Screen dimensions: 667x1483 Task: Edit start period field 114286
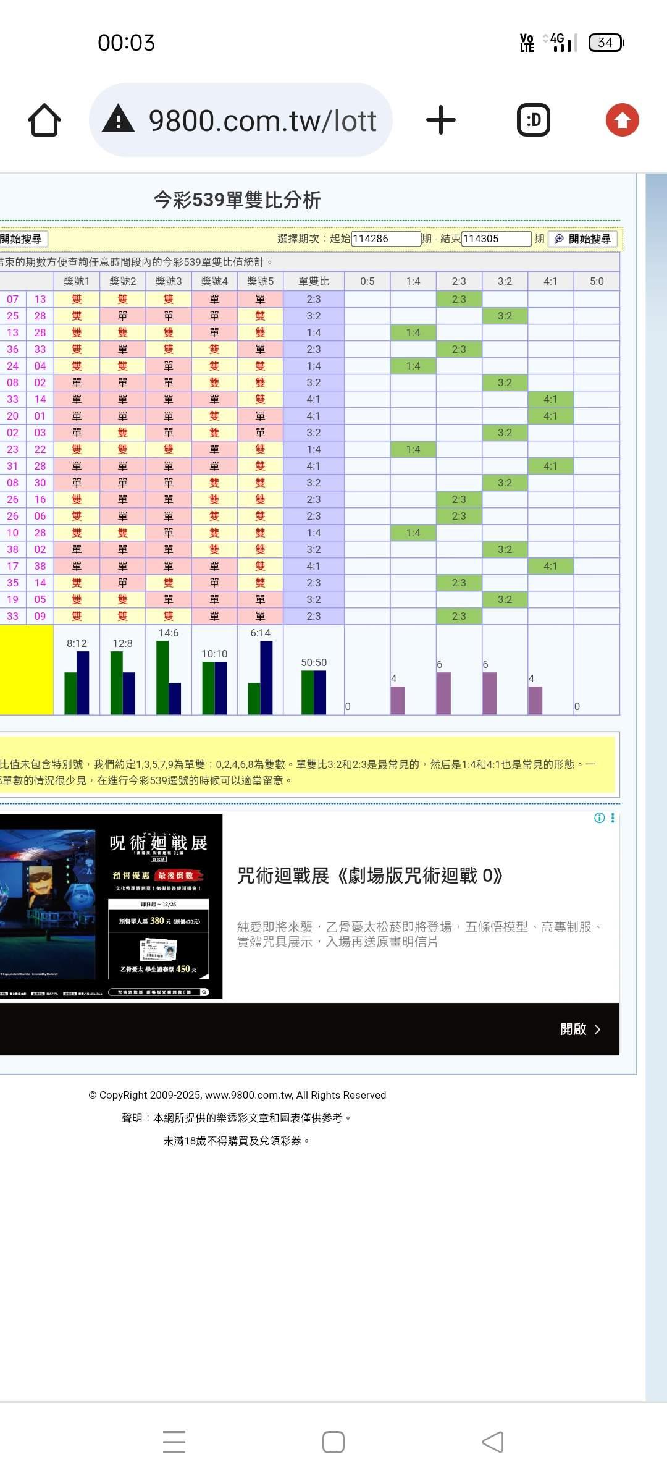point(386,239)
